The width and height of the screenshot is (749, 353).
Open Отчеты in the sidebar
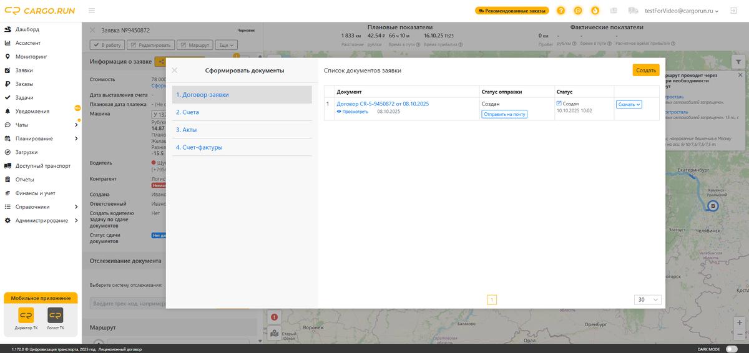[41, 180]
